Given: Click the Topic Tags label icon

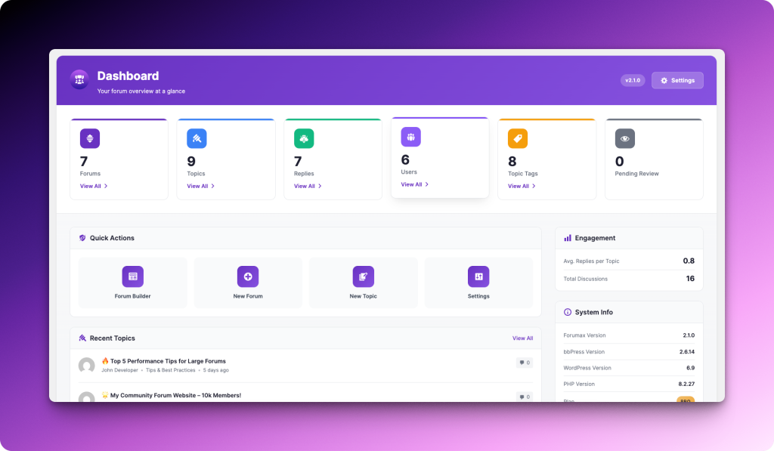Looking at the screenshot, I should click(518, 138).
